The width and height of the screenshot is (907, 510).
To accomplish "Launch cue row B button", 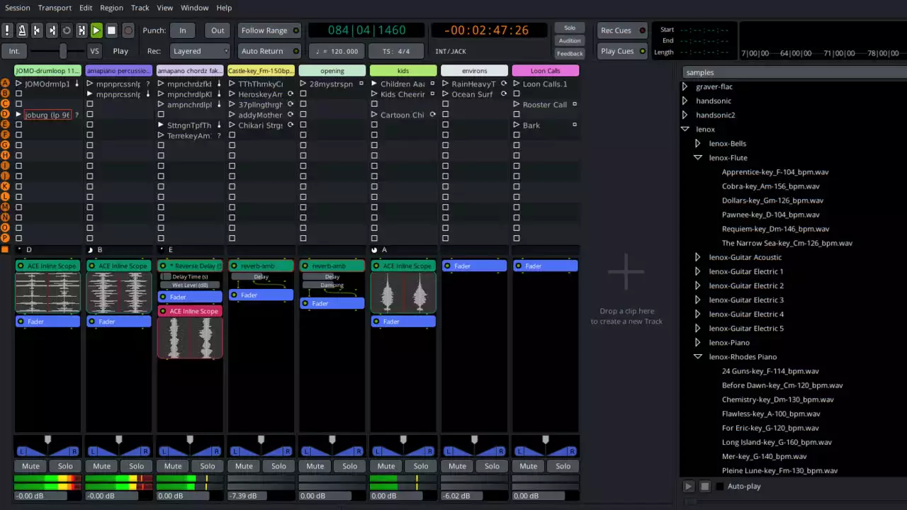I will point(6,94).
